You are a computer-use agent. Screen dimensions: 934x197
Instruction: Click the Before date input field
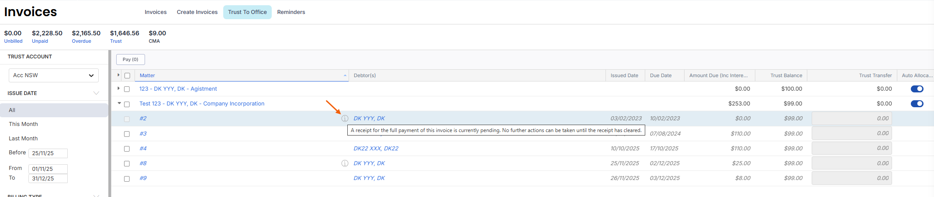tap(48, 153)
